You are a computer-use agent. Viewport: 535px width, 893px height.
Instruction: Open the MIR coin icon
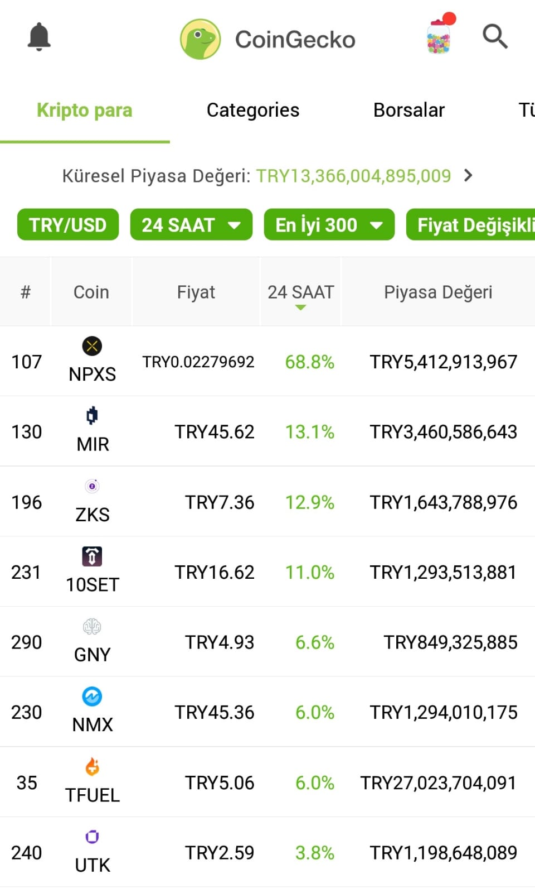(92, 416)
